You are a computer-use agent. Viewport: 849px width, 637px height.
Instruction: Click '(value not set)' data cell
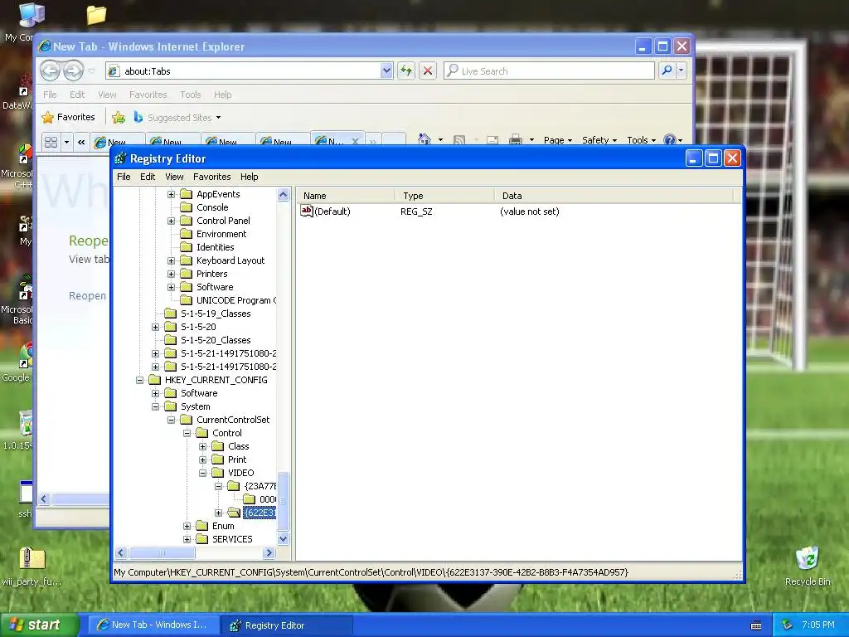pyautogui.click(x=530, y=212)
